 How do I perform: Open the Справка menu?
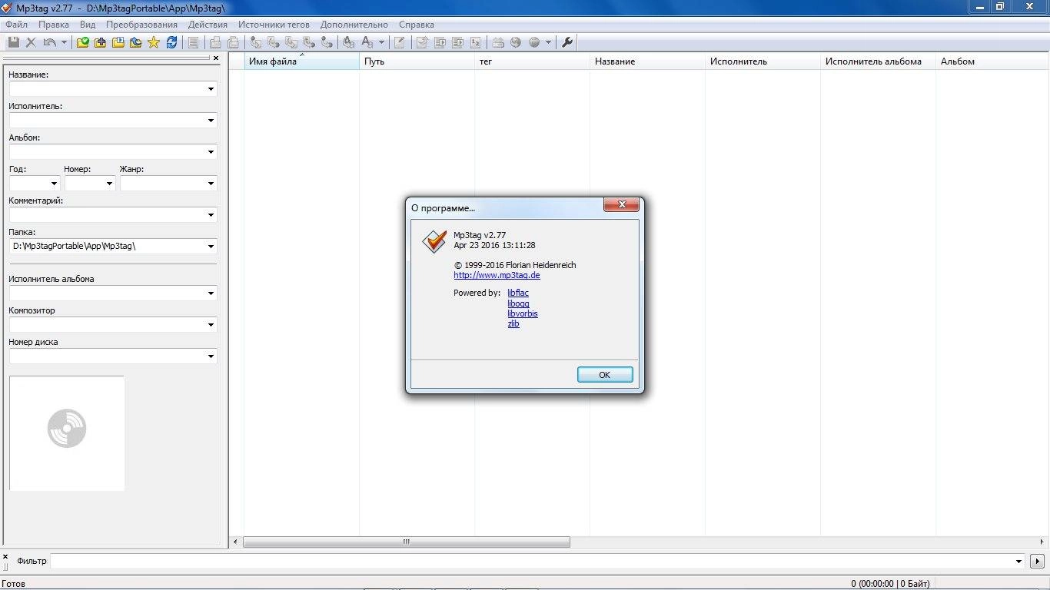coord(417,25)
